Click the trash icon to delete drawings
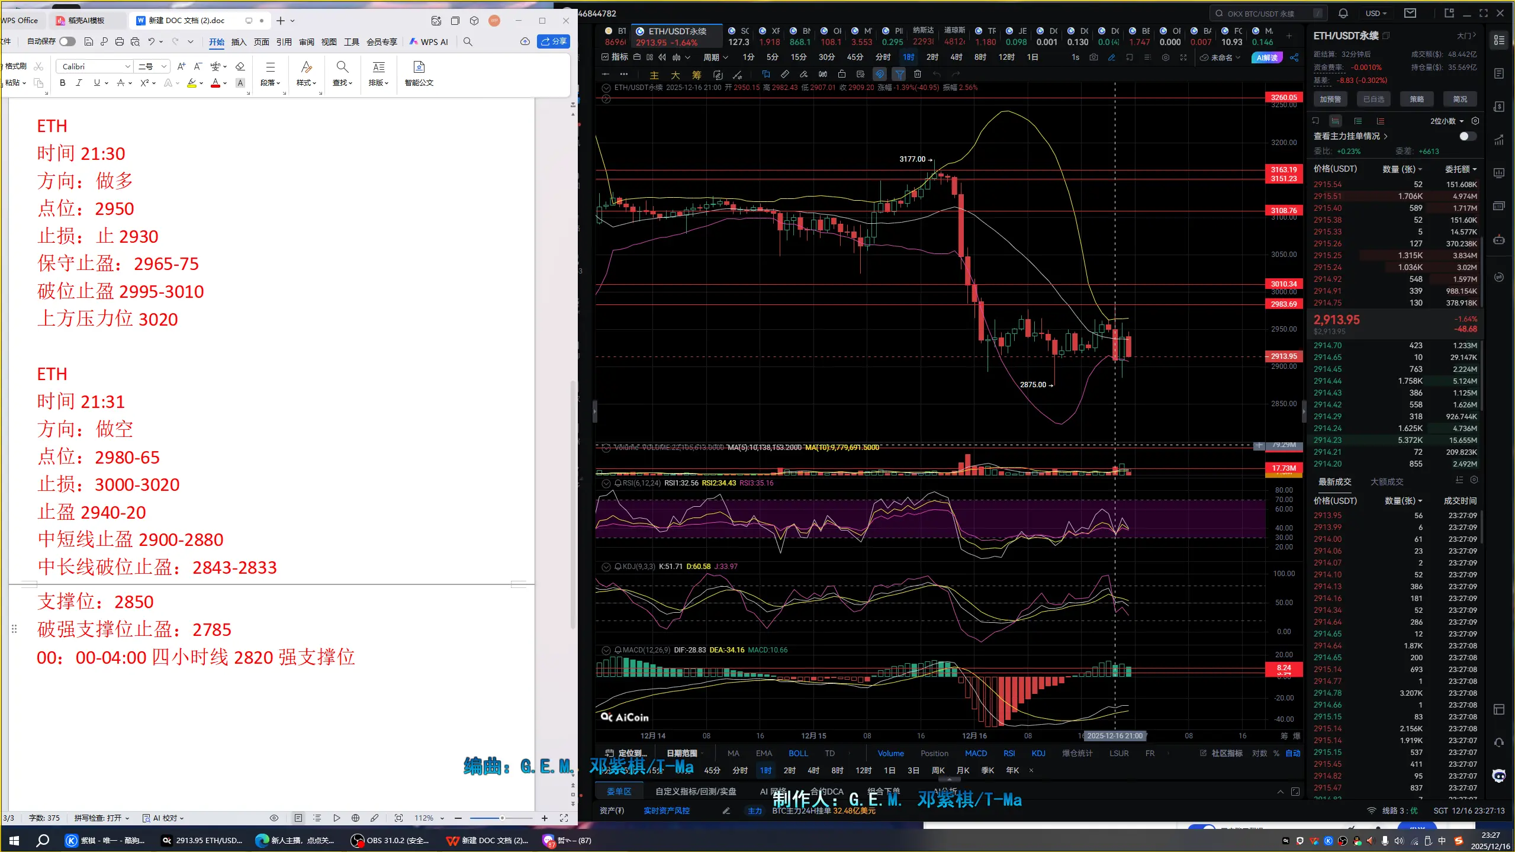1515x852 pixels. point(918,75)
